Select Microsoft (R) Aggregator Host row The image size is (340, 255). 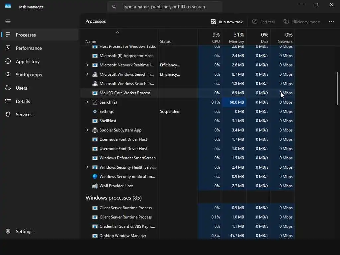coord(188,56)
